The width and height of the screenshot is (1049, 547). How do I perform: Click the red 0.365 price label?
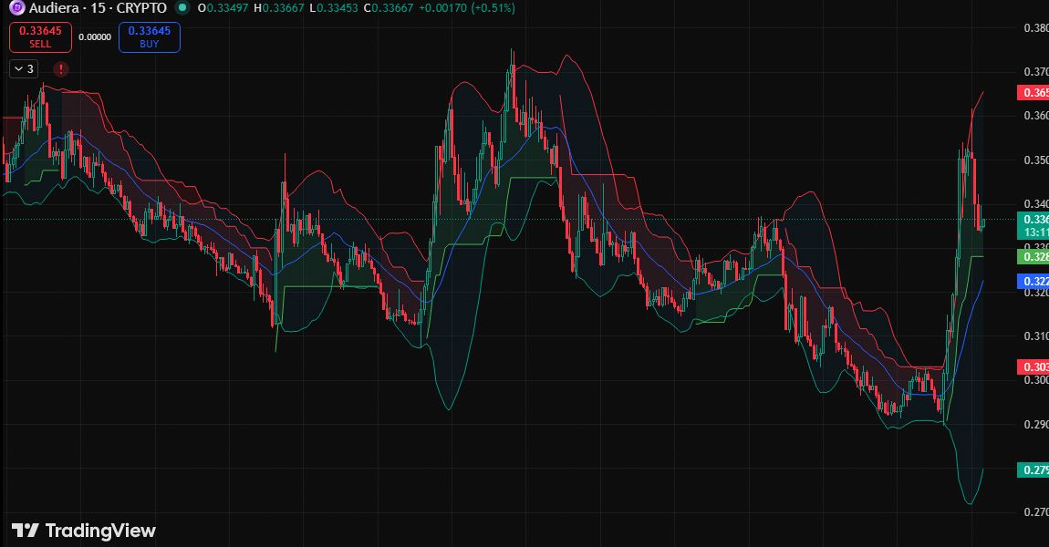[1033, 93]
